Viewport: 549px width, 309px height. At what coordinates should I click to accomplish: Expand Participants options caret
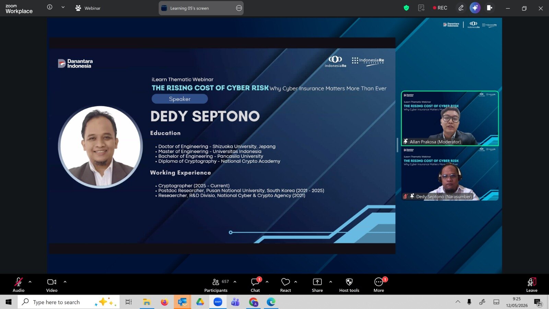point(235,282)
